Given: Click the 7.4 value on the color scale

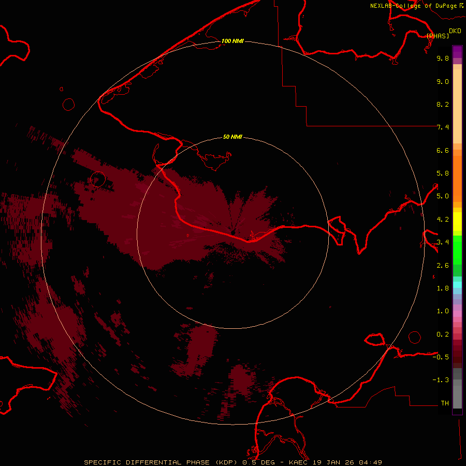Looking at the screenshot, I should 443,127.
